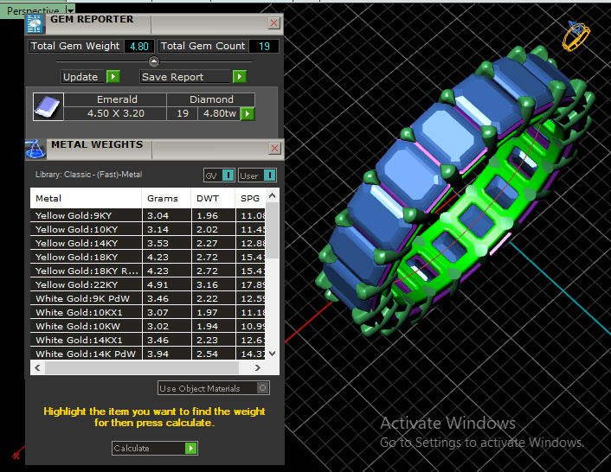Enable the Use Object Materials option

coord(263,388)
